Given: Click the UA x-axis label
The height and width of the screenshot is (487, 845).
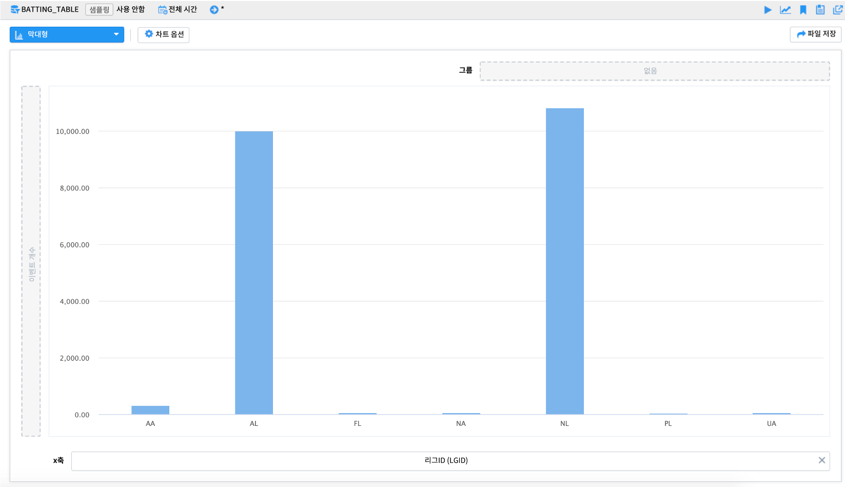Looking at the screenshot, I should tap(772, 424).
